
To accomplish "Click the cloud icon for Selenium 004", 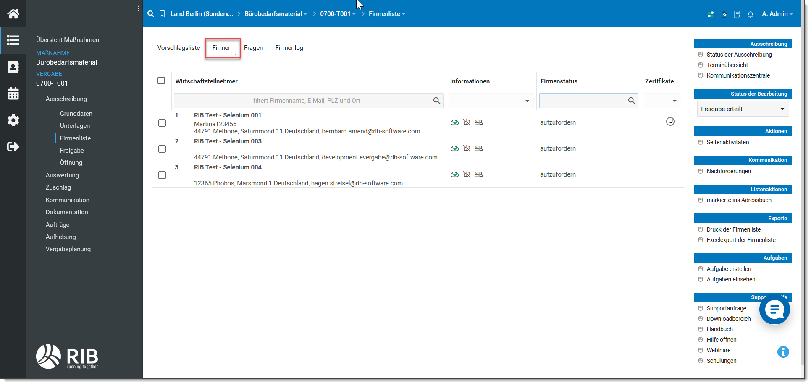I will [x=454, y=174].
